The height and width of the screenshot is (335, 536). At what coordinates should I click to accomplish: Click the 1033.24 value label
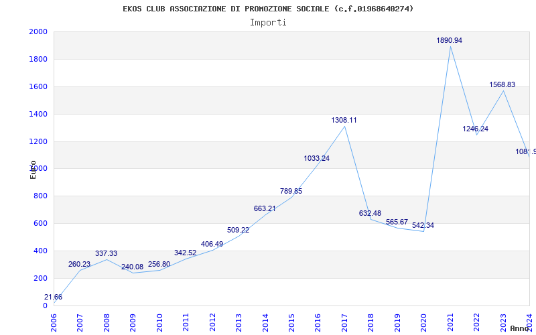click(x=316, y=158)
